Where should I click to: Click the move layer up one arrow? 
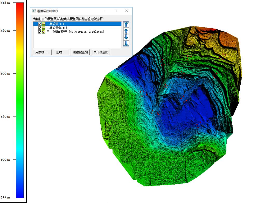[126, 31]
